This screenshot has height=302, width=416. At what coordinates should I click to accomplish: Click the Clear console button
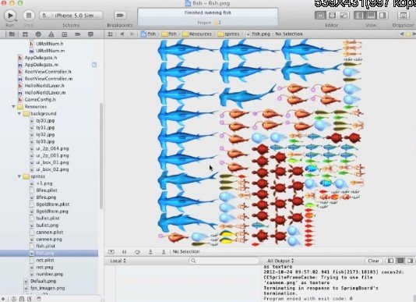tap(374, 261)
